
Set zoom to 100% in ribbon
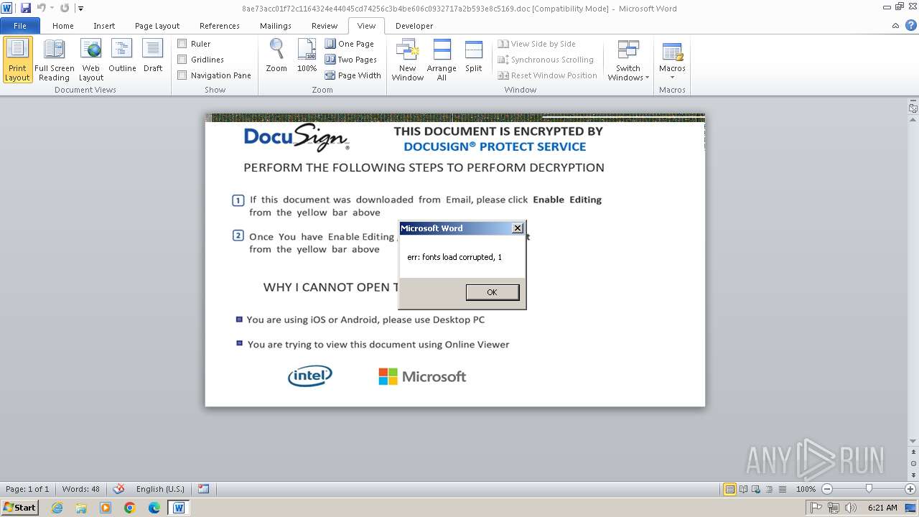click(x=307, y=56)
